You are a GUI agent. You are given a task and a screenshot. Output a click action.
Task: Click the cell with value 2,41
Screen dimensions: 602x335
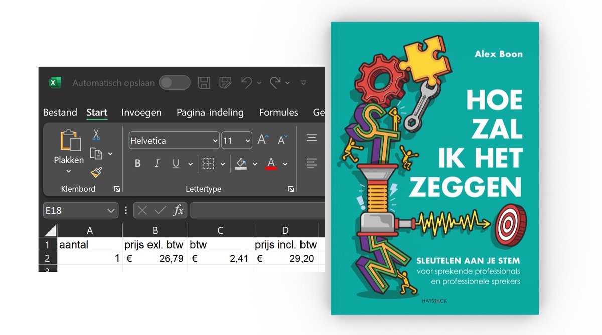(x=220, y=258)
